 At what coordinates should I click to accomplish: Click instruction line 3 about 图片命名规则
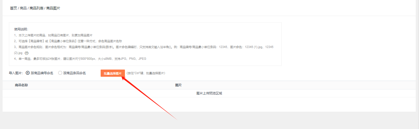[144, 50]
